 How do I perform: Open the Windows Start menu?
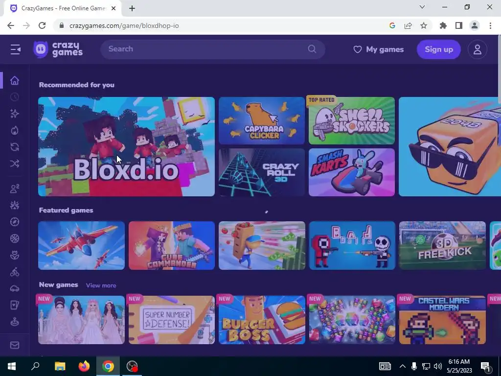12,366
